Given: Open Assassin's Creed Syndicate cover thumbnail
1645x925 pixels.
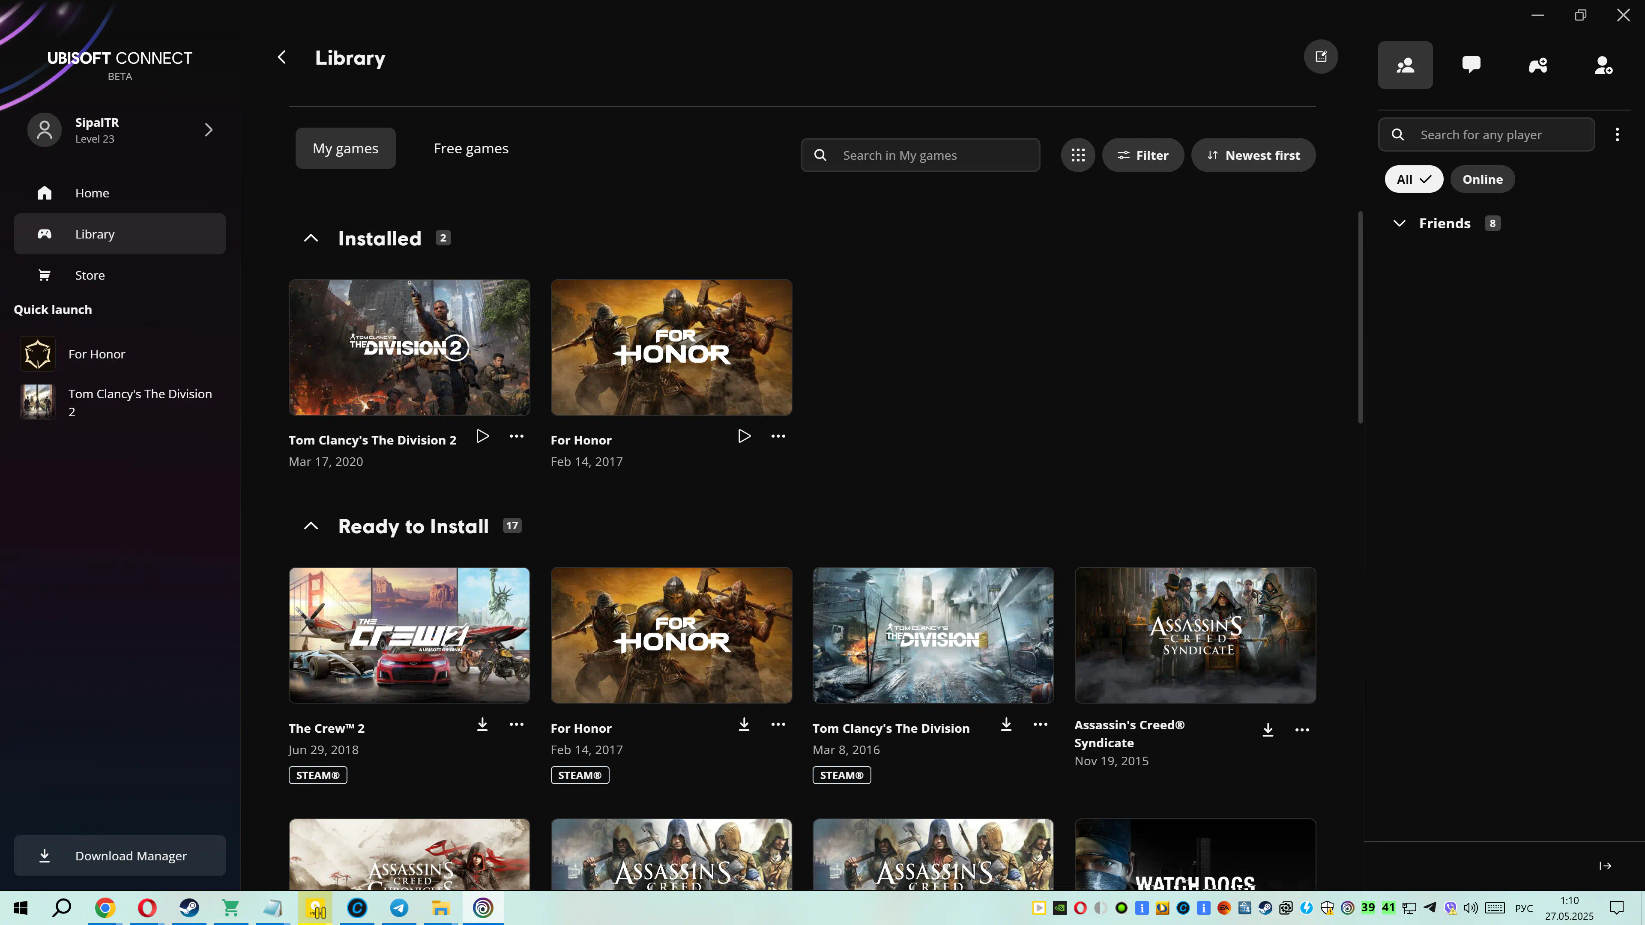Looking at the screenshot, I should click(1196, 635).
